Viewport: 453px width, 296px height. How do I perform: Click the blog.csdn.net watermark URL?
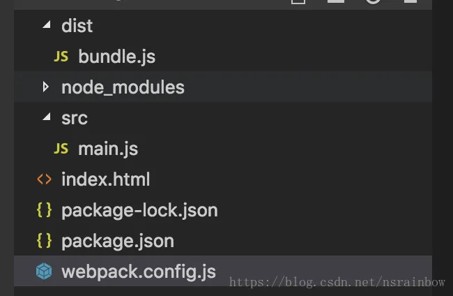[337, 283]
